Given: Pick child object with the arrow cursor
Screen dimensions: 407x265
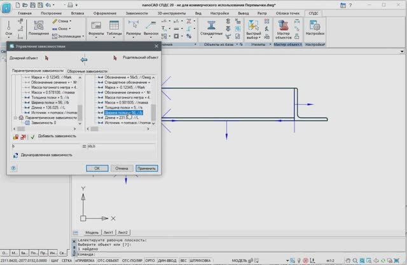Looking at the screenshot, I should [46, 58].
